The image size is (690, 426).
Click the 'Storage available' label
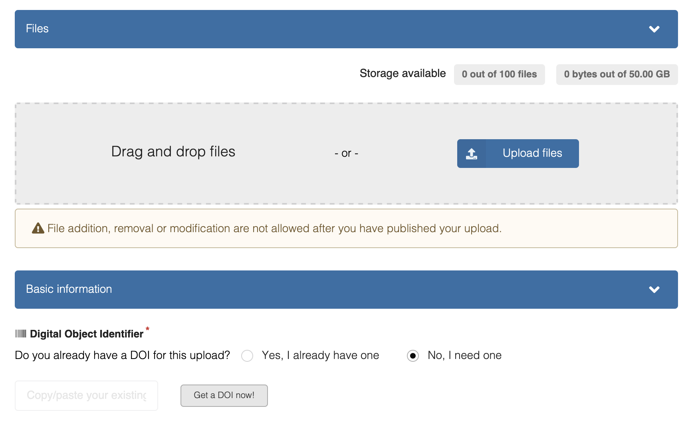pos(402,73)
